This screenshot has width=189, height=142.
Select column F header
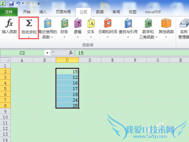(x=135, y=60)
